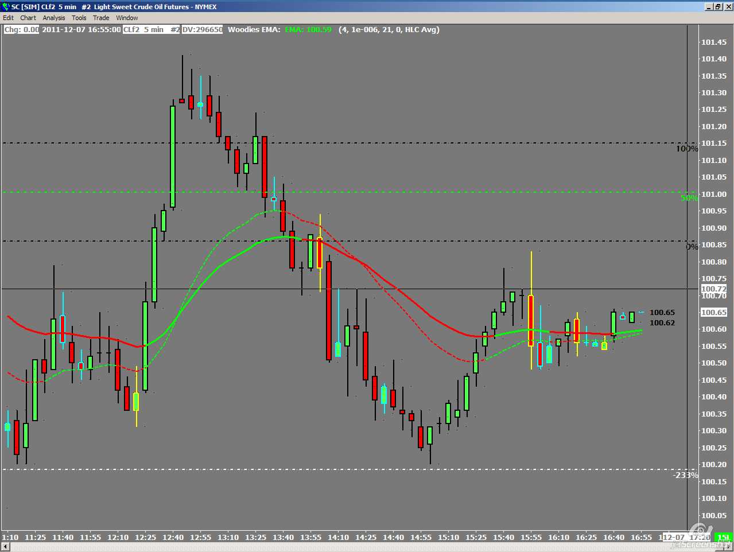The width and height of the screenshot is (734, 552).
Task: Open the Analysis menu
Action: [x=54, y=18]
